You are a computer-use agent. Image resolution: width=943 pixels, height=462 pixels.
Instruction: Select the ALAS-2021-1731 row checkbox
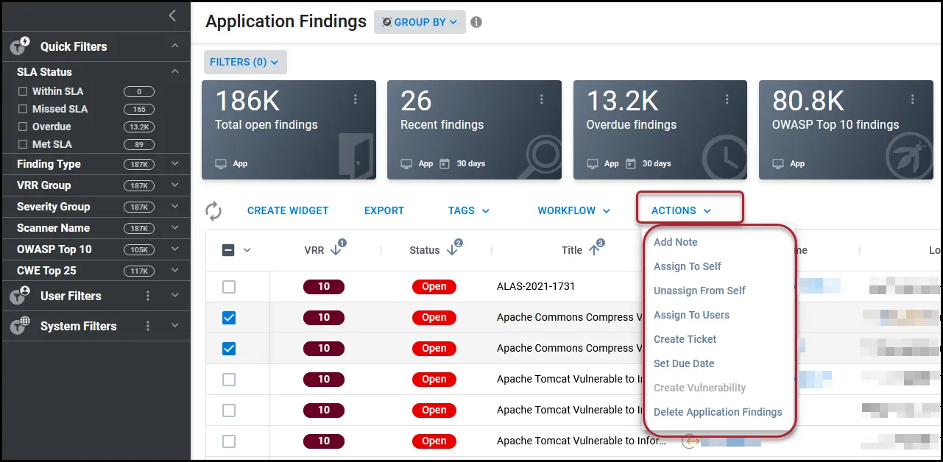point(229,287)
